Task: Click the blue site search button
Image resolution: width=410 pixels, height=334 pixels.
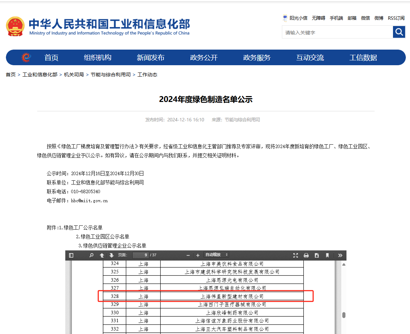Action: [399, 32]
